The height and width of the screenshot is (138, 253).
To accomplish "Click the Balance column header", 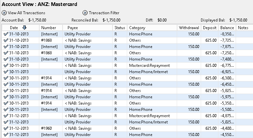I will (227, 28).
